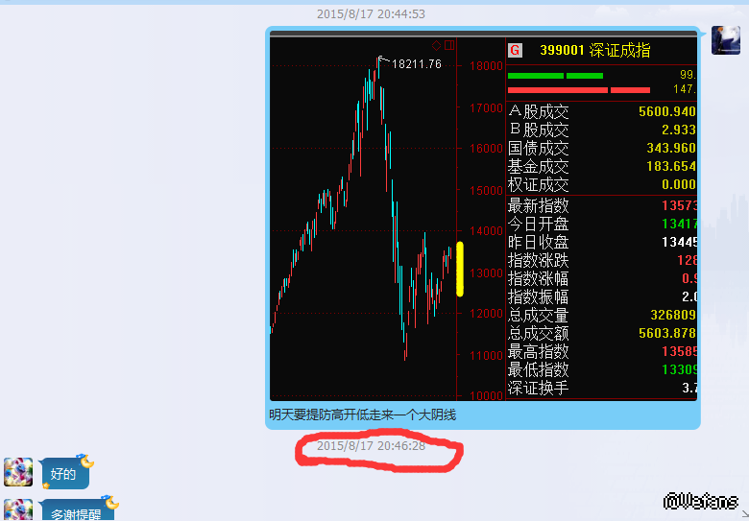This screenshot has width=749, height=521.
Task: Click the 国债成交 row label
Action: point(539,148)
